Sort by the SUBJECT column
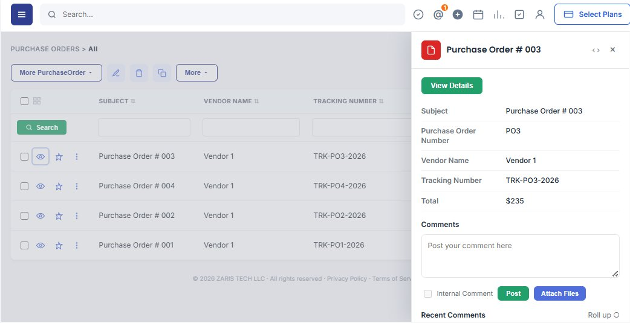The width and height of the screenshot is (630, 323). click(117, 101)
